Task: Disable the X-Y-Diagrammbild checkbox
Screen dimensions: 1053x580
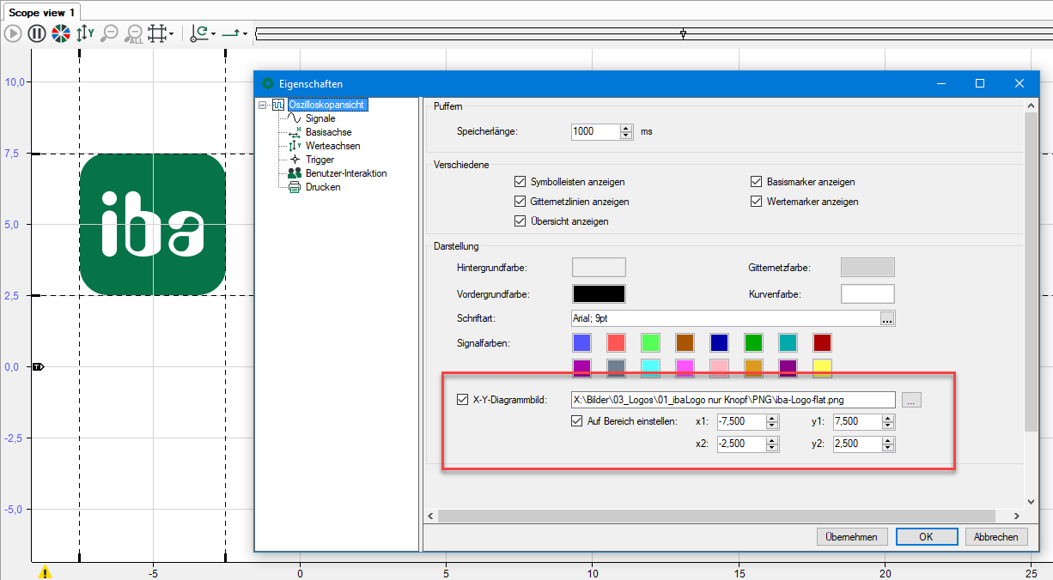Action: [462, 399]
